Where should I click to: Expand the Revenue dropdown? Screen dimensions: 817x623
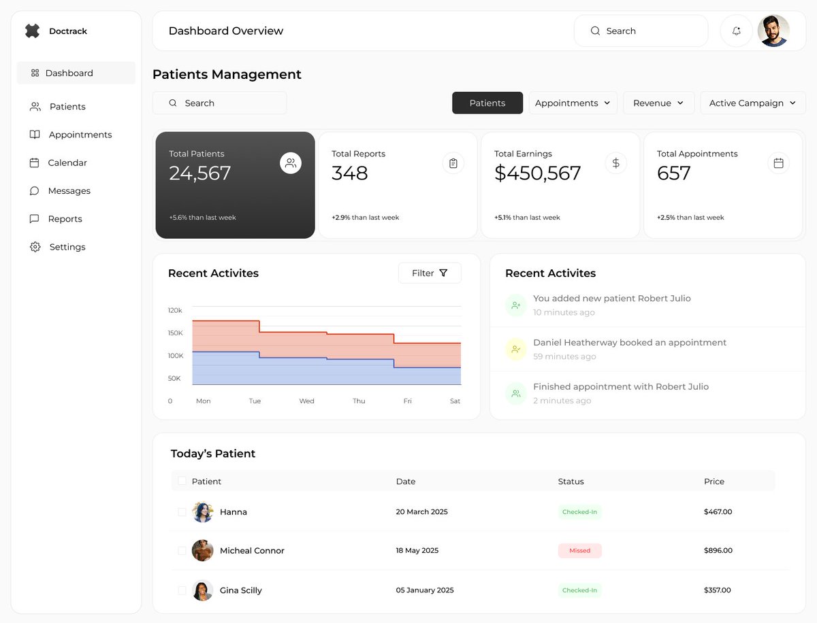point(658,103)
